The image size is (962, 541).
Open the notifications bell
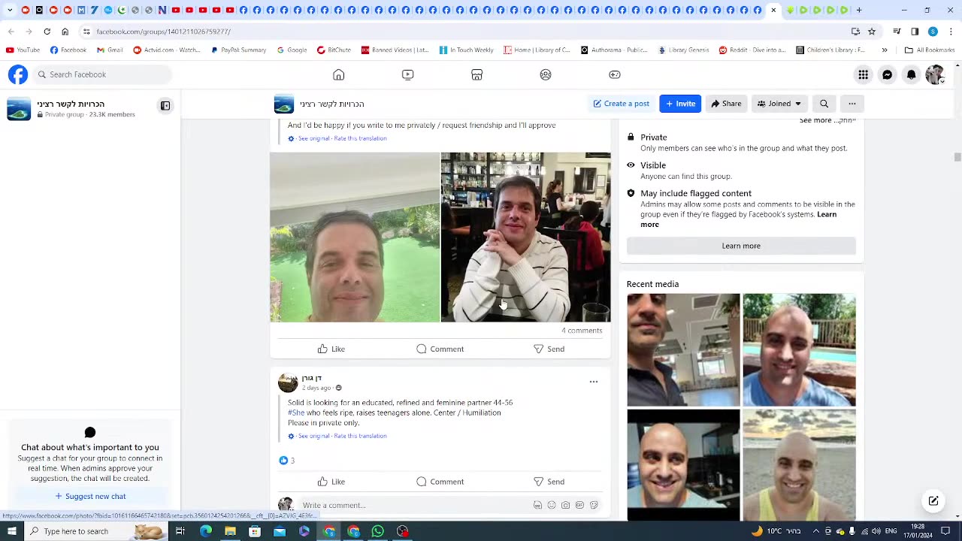click(911, 74)
